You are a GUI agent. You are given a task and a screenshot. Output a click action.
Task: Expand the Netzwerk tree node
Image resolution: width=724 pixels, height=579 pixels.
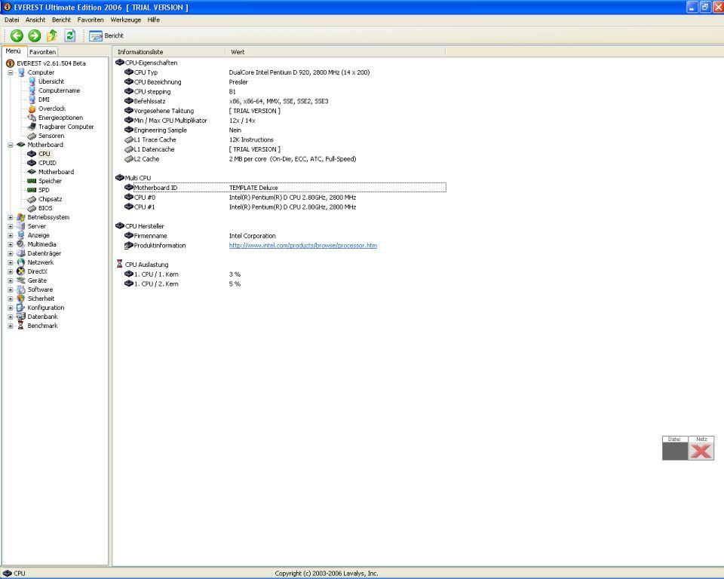click(x=10, y=262)
